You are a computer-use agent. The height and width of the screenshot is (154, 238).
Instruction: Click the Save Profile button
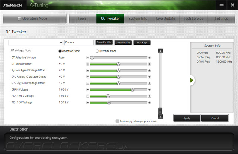click(104, 42)
